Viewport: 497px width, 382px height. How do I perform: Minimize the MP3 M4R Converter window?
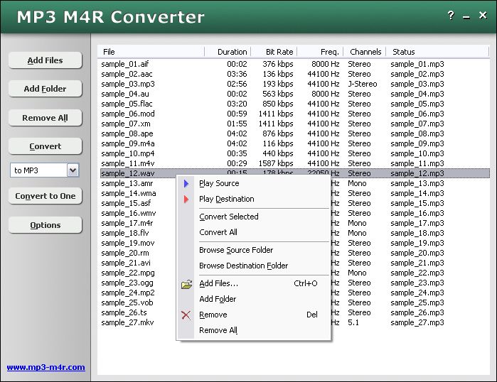467,16
